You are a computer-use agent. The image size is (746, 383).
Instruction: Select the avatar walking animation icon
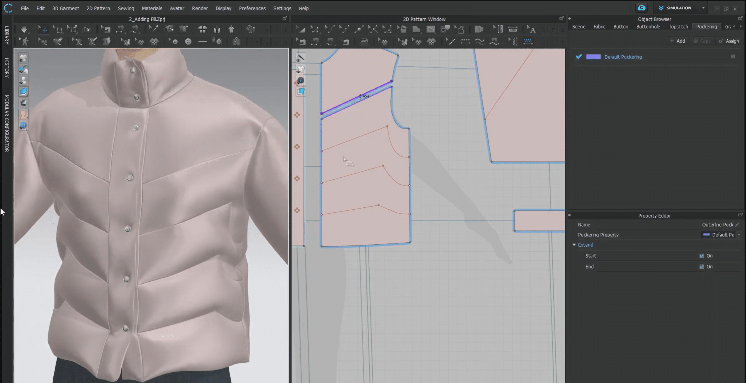tap(24, 42)
